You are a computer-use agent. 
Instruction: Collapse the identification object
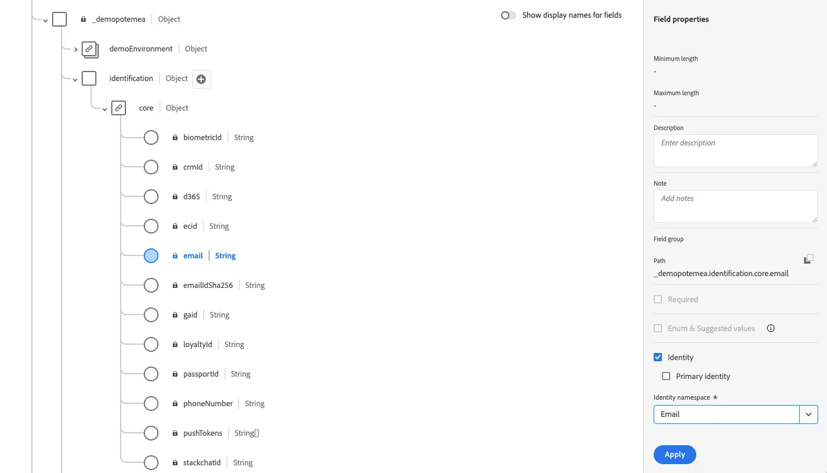[x=75, y=80]
